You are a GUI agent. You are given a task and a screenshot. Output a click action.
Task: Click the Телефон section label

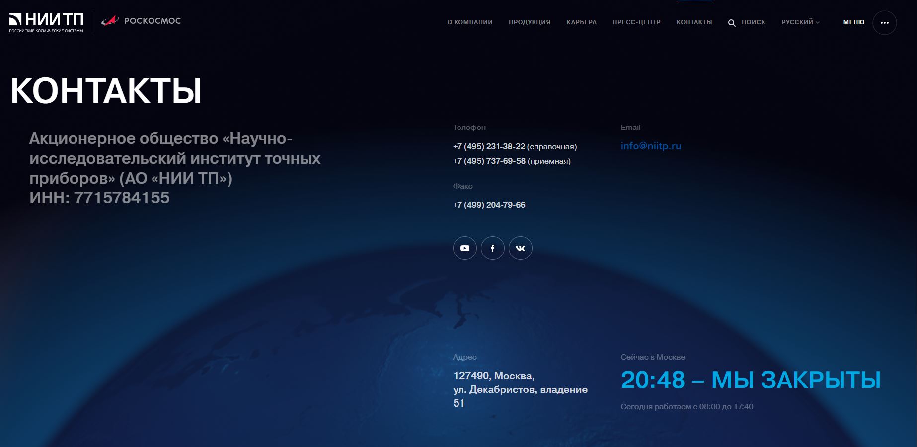(x=469, y=128)
